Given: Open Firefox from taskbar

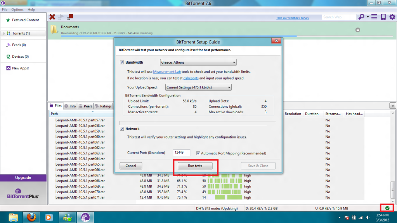Looking at the screenshot, I should (x=31, y=217).
